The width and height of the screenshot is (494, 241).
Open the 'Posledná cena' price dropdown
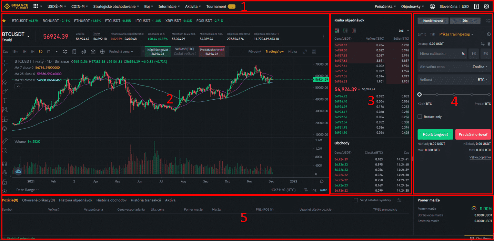coord(121,52)
